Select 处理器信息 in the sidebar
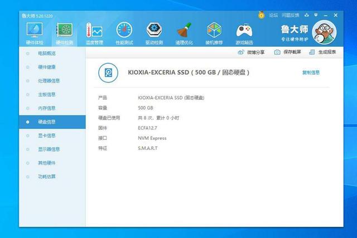This screenshot has height=238, width=357. tap(52, 81)
